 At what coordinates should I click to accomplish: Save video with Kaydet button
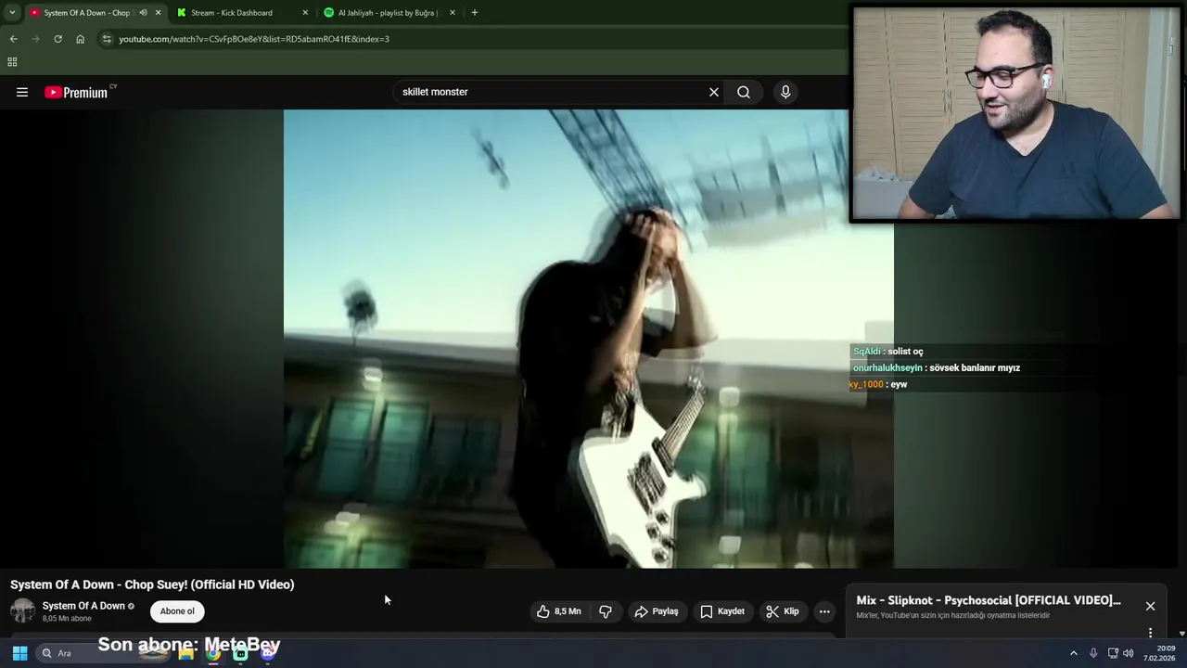[x=722, y=611]
